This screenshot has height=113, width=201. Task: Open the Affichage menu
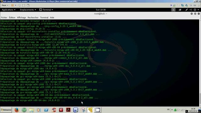coord(21,18)
